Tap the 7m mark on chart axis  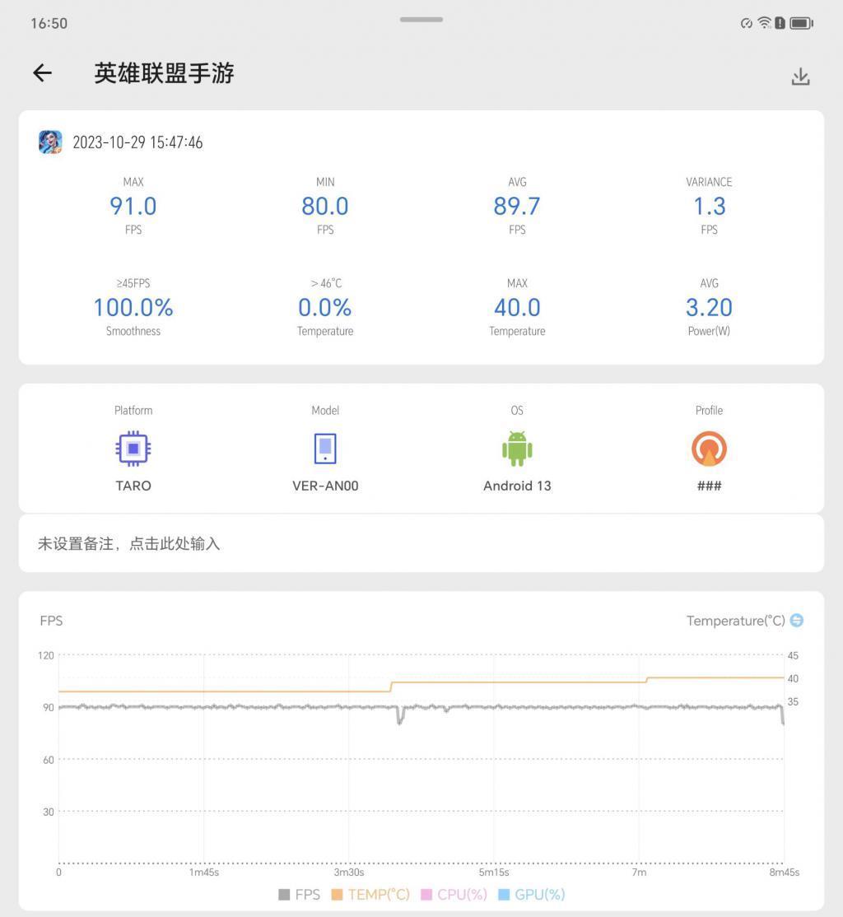(639, 873)
